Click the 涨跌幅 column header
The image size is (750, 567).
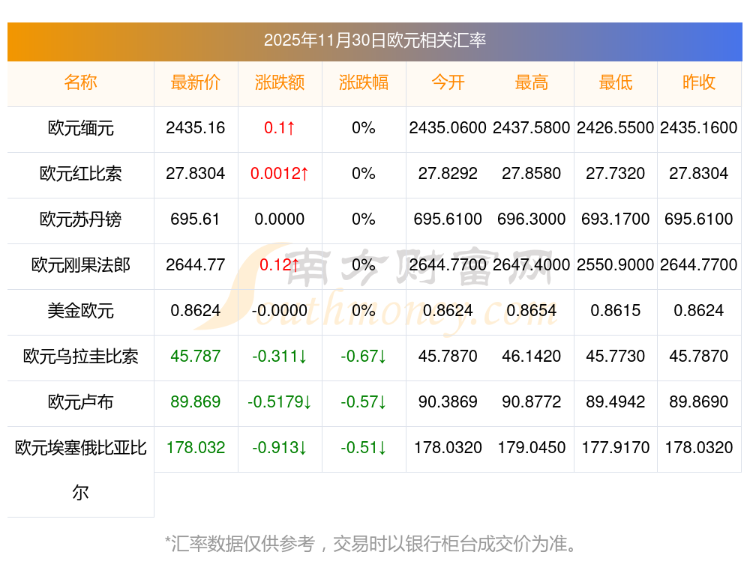364,82
